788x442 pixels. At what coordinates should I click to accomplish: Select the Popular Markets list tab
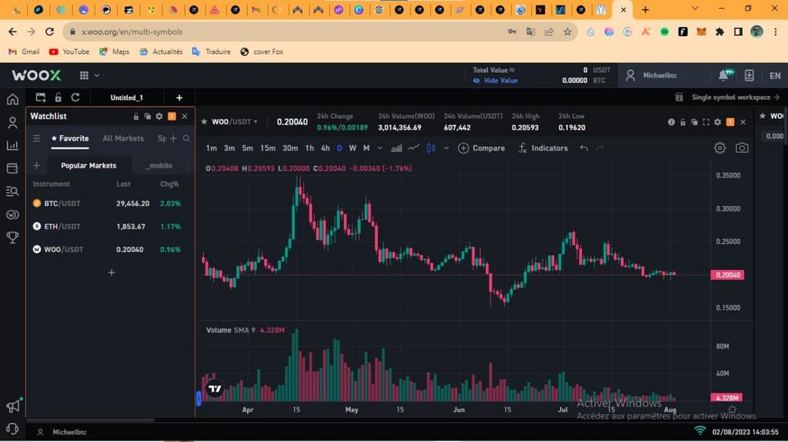pyautogui.click(x=88, y=165)
